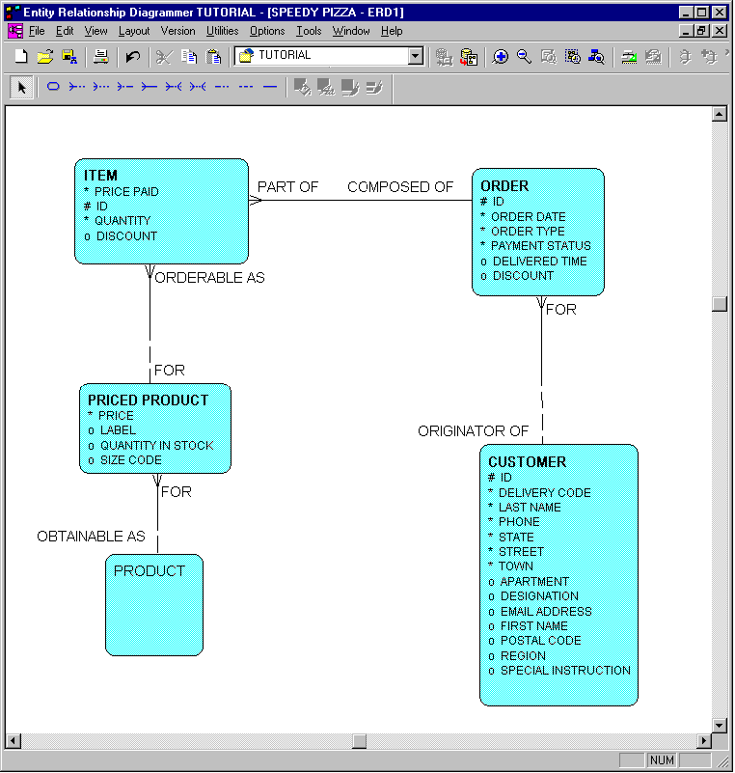This screenshot has width=735, height=773.
Task: Pick the solid line relationship tool
Action: (270, 87)
